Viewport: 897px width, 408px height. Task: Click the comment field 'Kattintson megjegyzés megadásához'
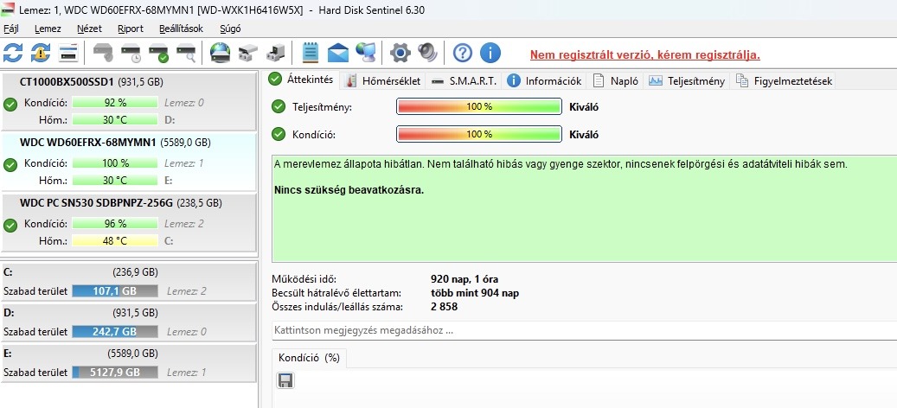tap(584, 330)
